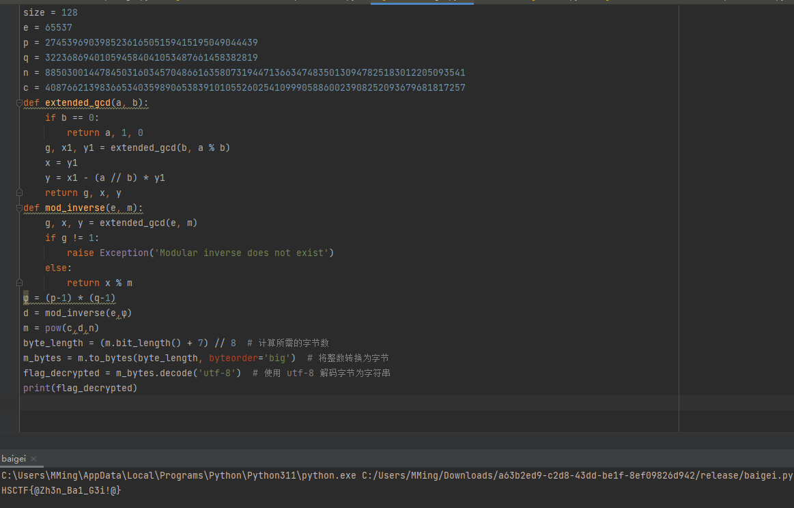The width and height of the screenshot is (794, 508).
Task: Collapse the extended_gcd function fold marker
Action: pos(20,103)
